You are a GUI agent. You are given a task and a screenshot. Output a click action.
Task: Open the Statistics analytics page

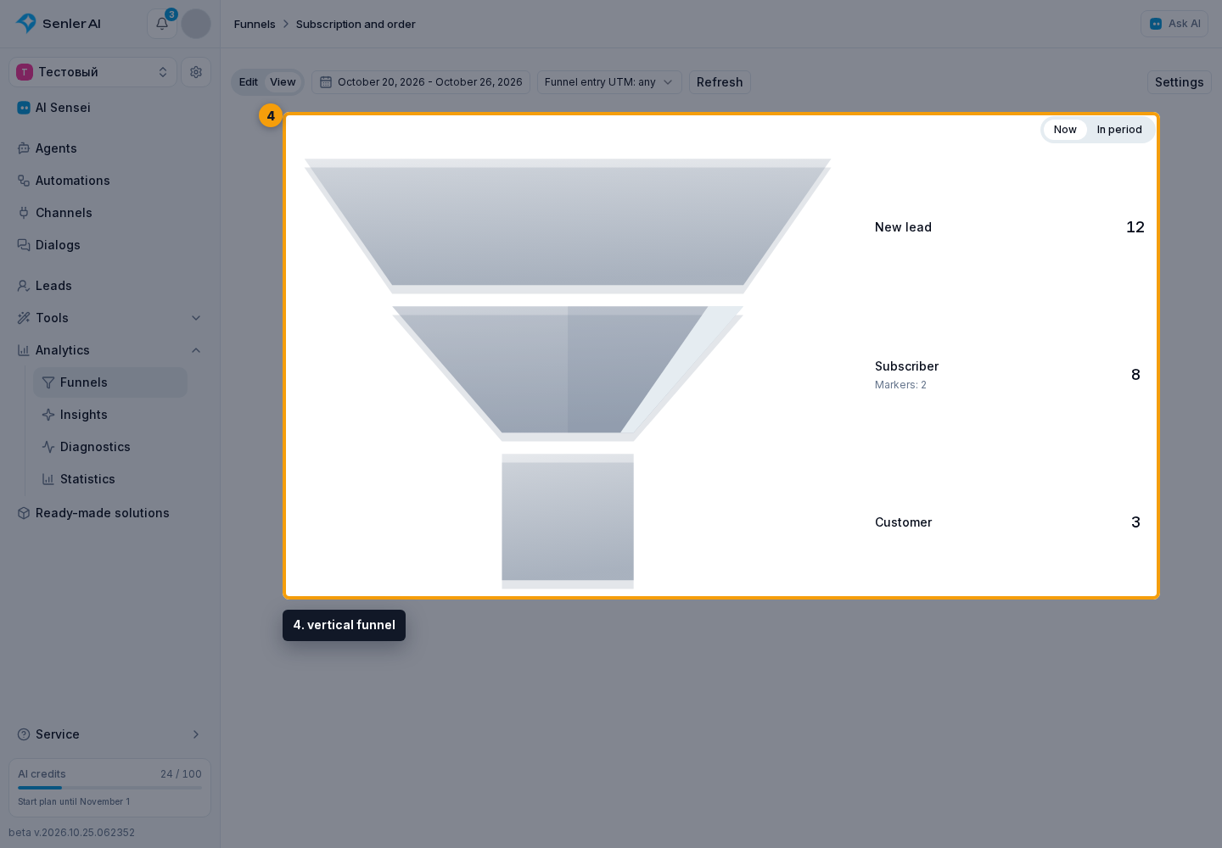coord(110,479)
